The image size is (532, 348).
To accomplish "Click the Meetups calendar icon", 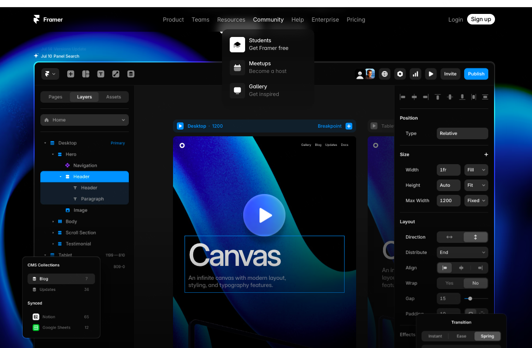I will 237,67.
